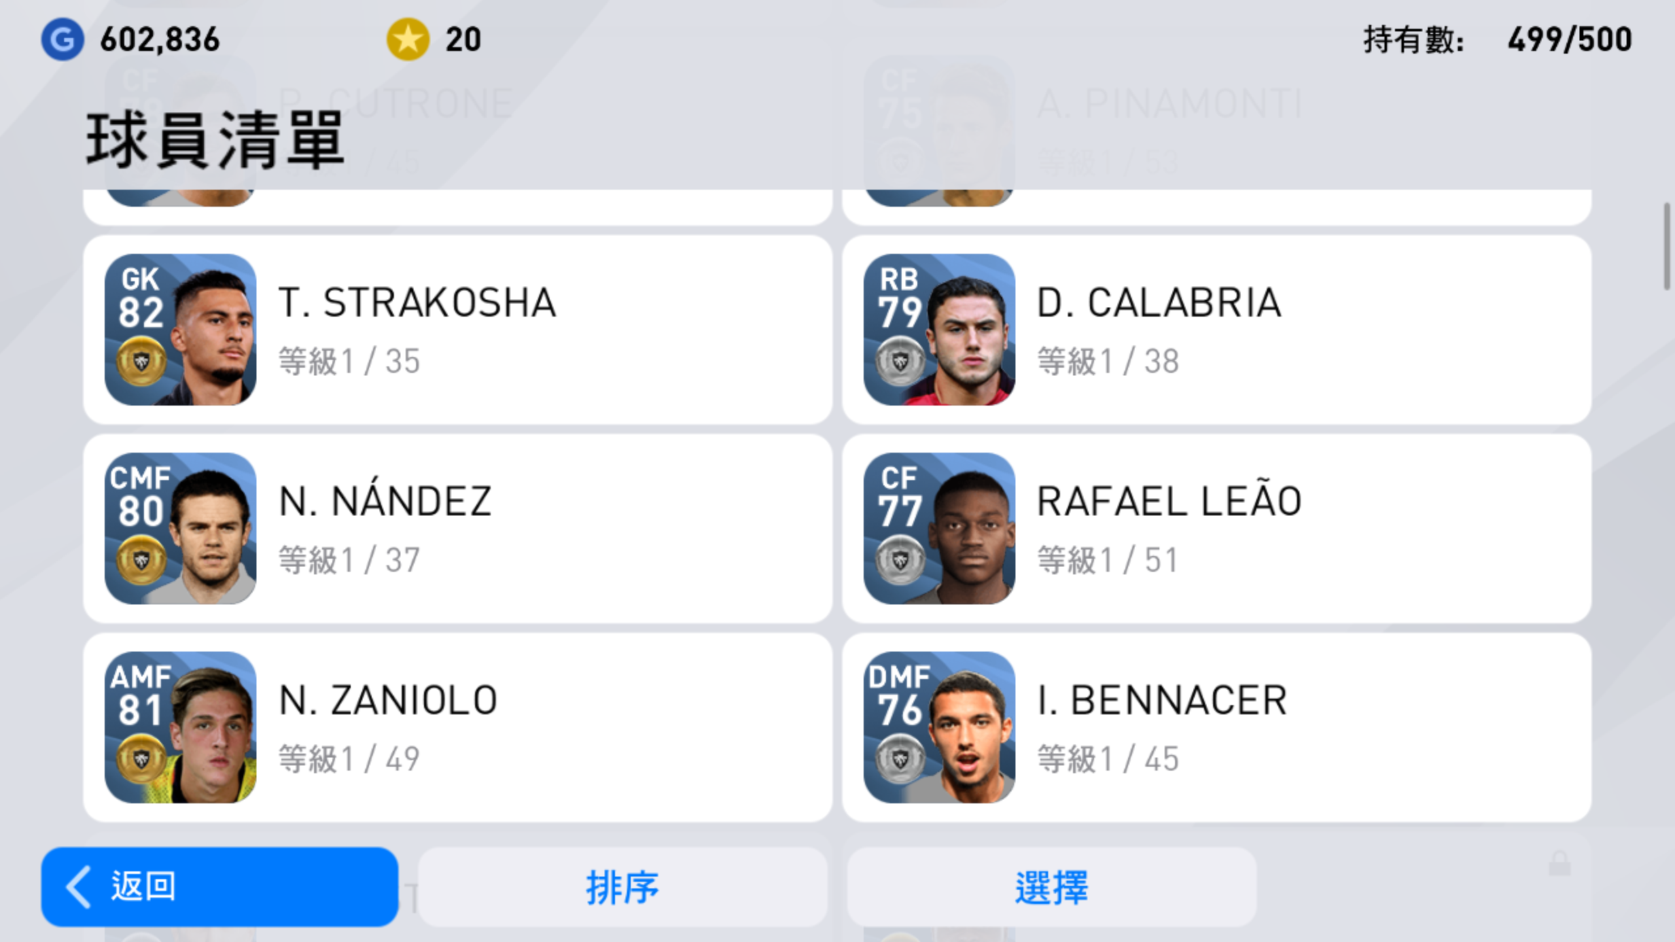The height and width of the screenshot is (942, 1675).
Task: Click the gold ball badge on Zaniolo's card
Action: point(141,759)
